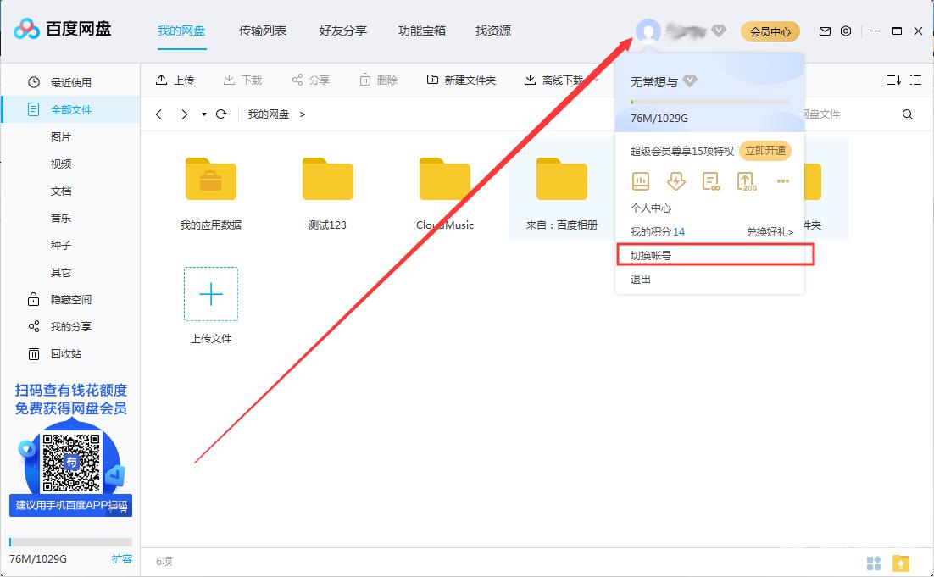The image size is (934, 577).
Task: Open the settings gear icon
Action: point(845,31)
